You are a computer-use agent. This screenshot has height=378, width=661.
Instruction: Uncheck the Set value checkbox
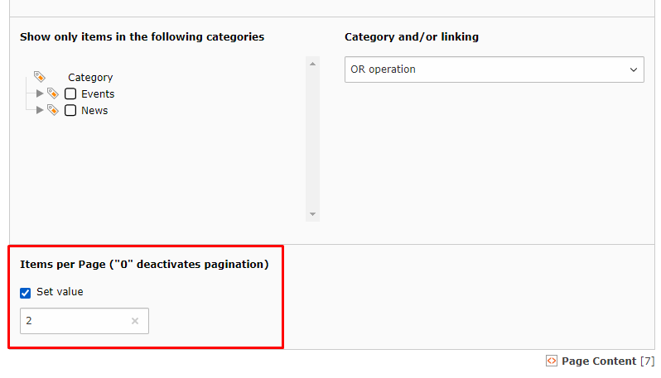click(x=26, y=293)
